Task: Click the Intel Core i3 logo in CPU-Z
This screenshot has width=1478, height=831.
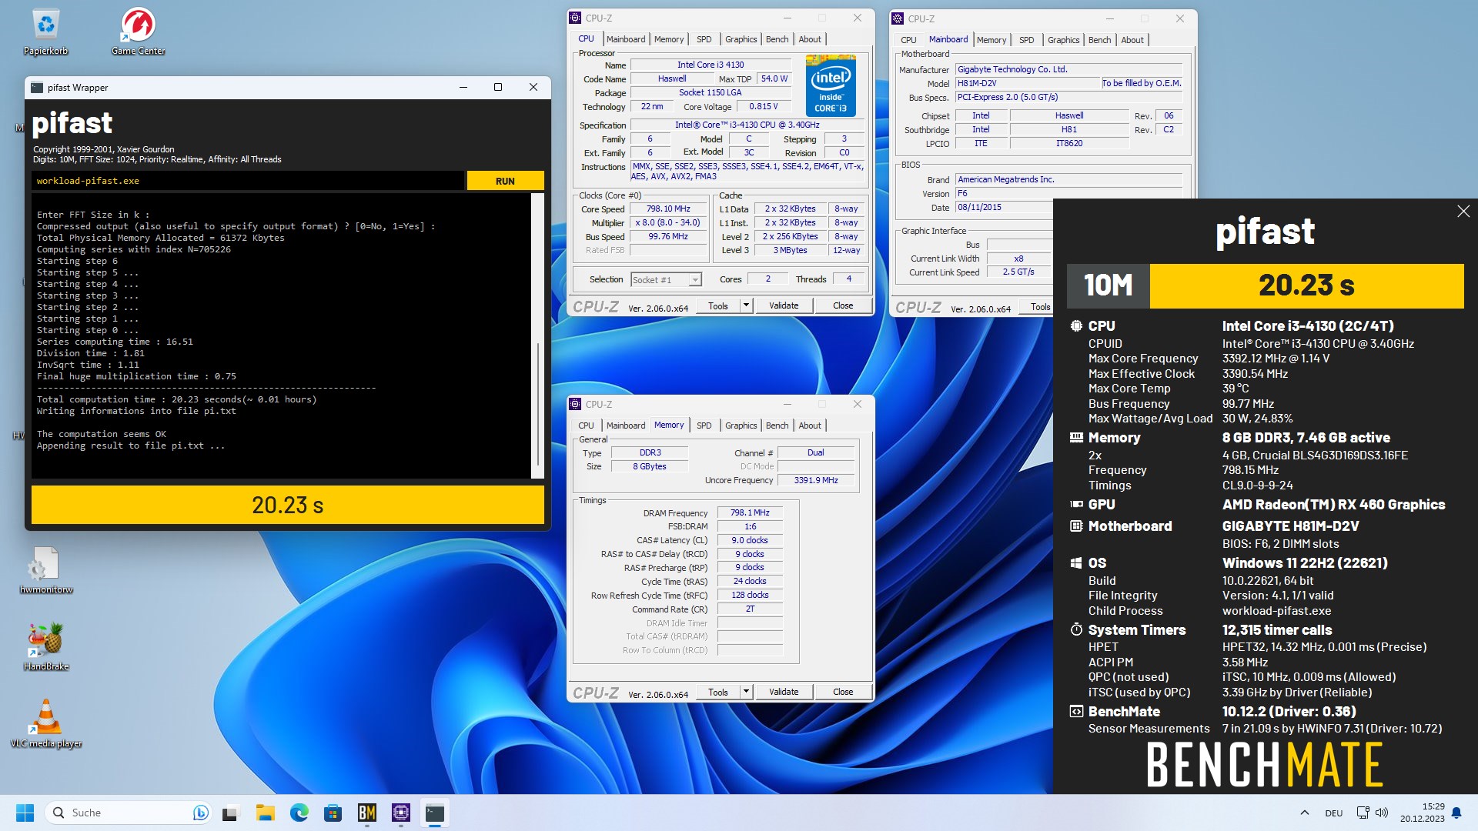Action: 831,85
